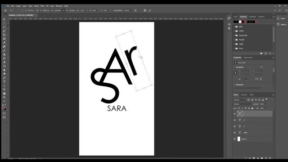
Task: Click the Home icon in the options bar
Action: click(x=5, y=10)
